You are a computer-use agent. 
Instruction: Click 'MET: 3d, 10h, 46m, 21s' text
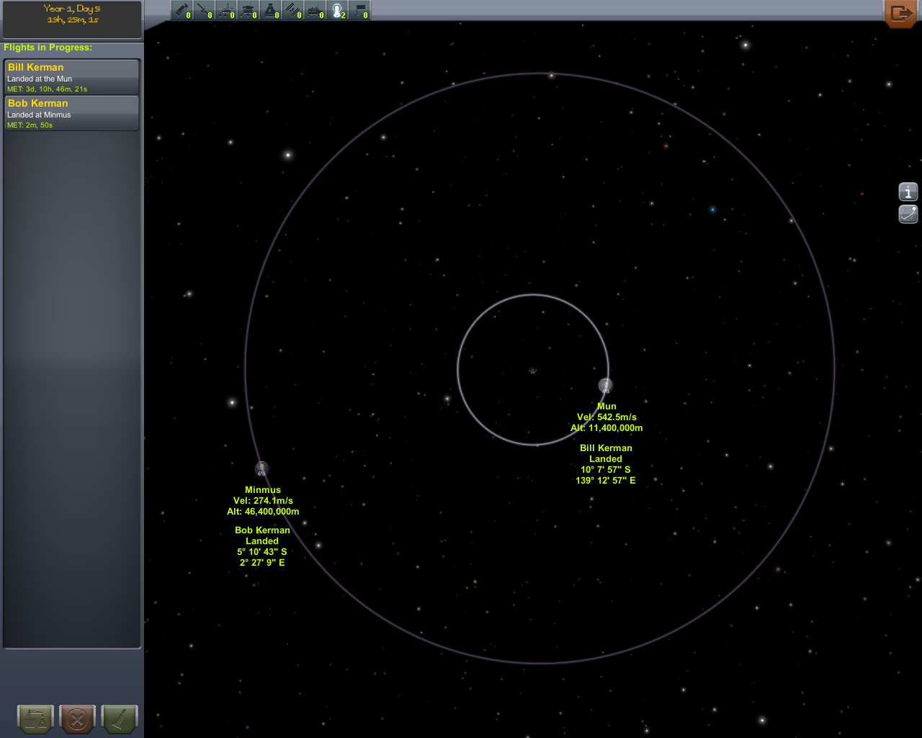coord(47,89)
